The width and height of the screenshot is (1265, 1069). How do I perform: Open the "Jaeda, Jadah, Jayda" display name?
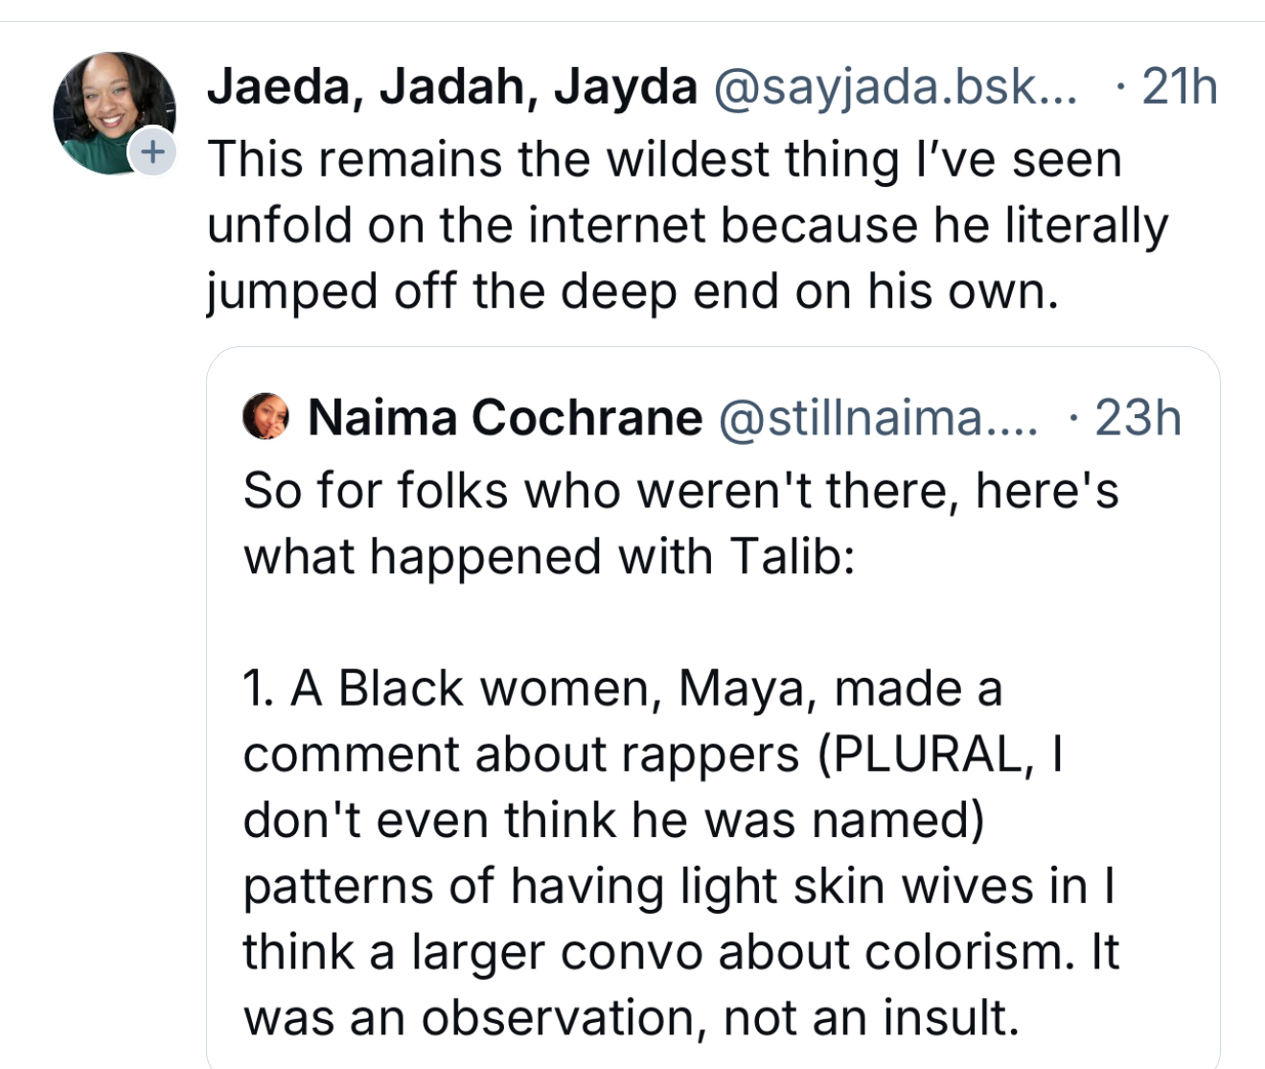coord(452,87)
